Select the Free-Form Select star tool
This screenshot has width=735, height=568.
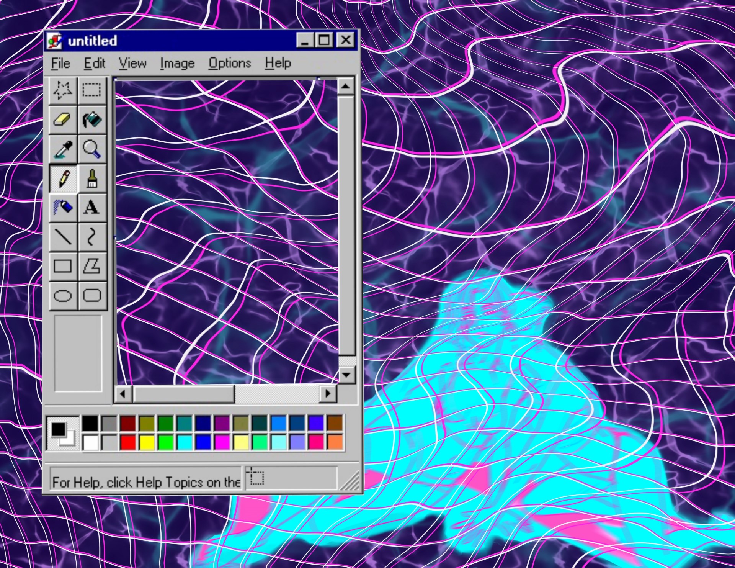click(63, 90)
